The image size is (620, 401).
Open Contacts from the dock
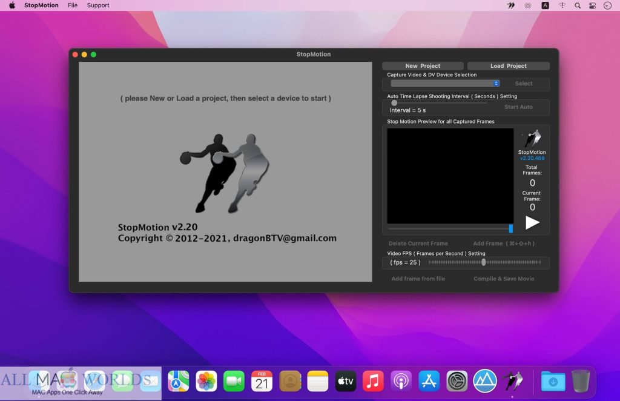click(x=290, y=381)
